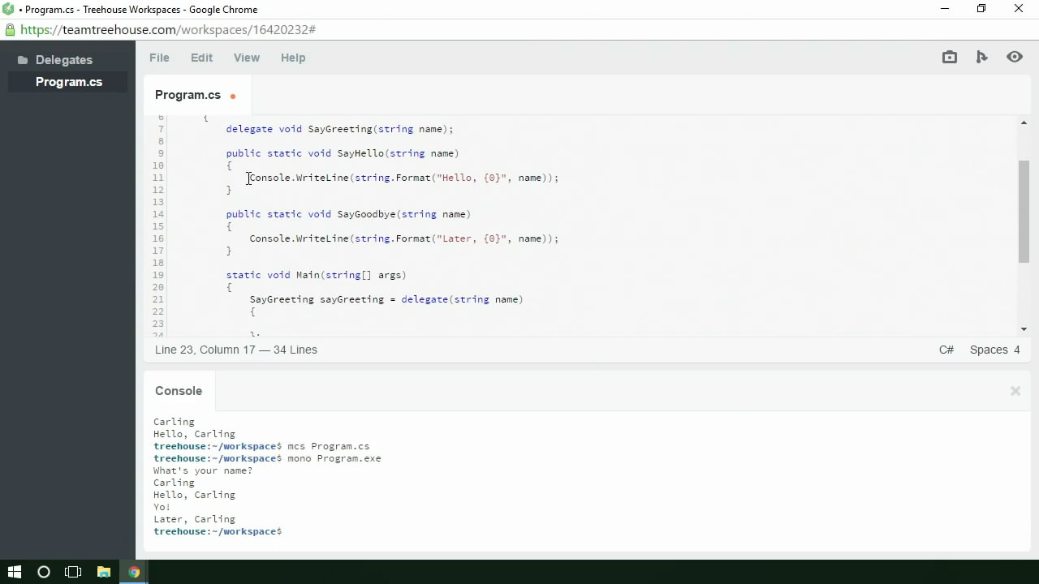Open the Edit menu

pyautogui.click(x=201, y=58)
